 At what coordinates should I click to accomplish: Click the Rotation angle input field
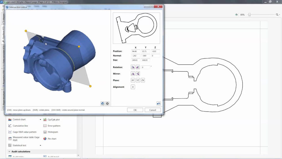coord(146,67)
